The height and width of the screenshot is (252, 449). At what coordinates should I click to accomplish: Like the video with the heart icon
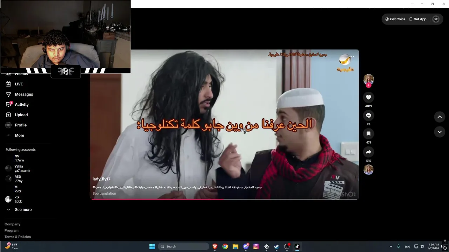368,97
